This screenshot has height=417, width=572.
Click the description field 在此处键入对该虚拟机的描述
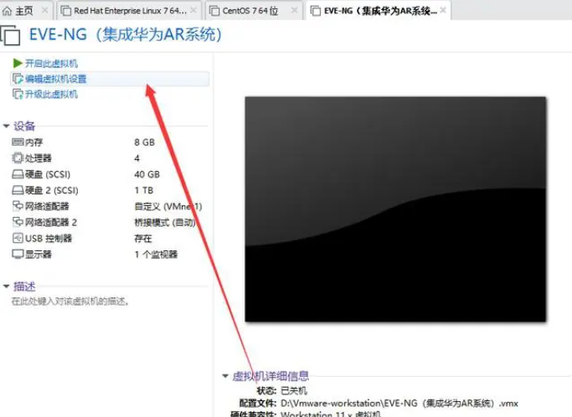pyautogui.click(x=70, y=301)
